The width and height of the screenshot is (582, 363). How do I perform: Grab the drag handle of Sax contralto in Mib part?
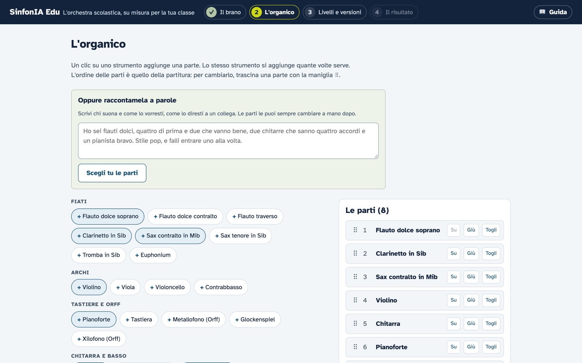click(355, 277)
